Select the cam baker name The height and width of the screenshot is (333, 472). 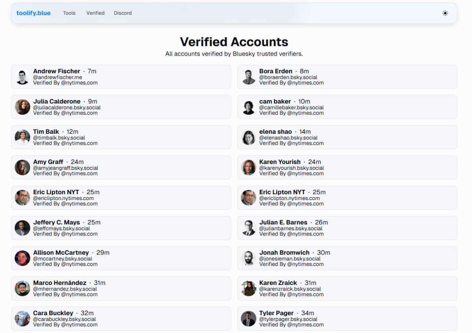tap(275, 101)
